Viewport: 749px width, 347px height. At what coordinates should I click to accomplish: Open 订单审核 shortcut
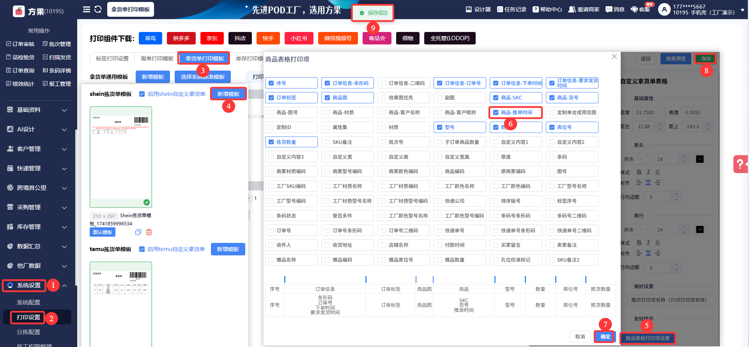click(20, 44)
